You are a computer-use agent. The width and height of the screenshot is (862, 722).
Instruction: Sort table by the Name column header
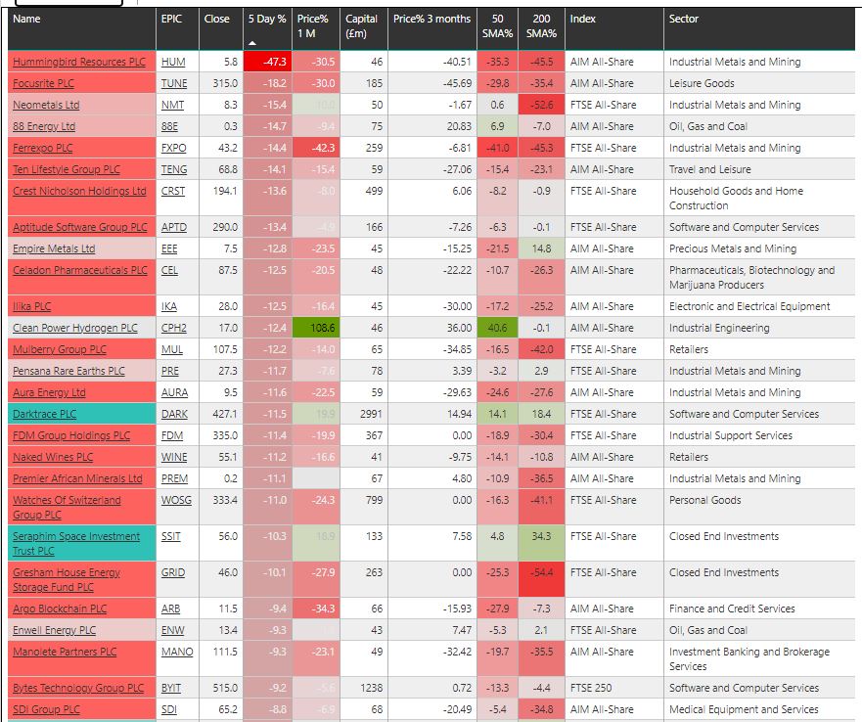click(x=27, y=19)
